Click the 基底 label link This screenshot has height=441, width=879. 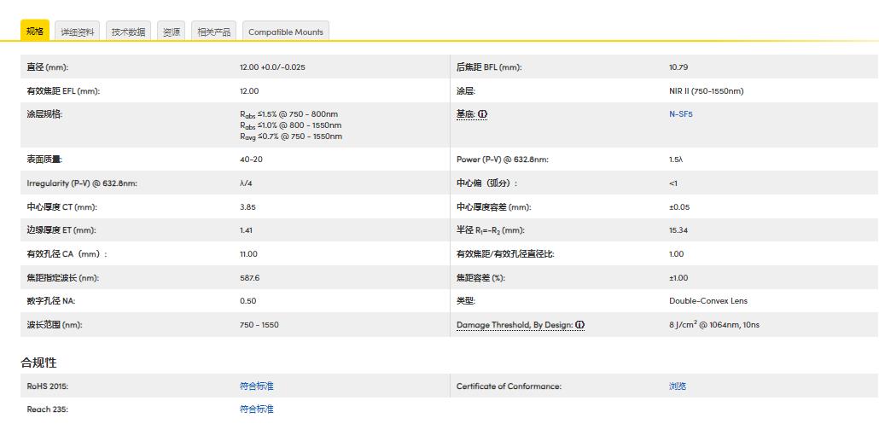point(465,114)
